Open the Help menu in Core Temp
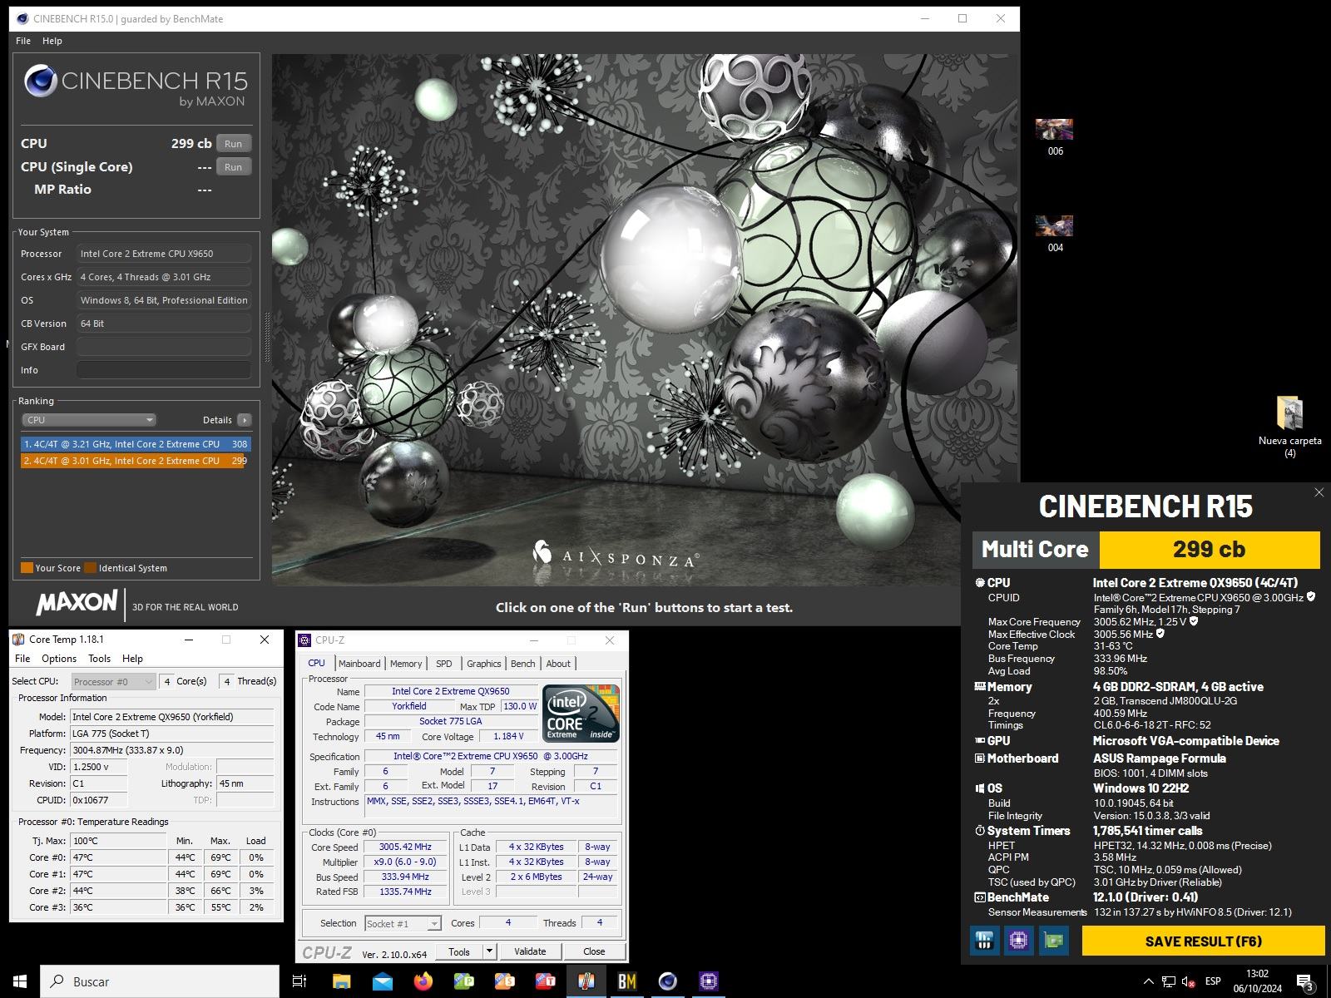 tap(132, 659)
